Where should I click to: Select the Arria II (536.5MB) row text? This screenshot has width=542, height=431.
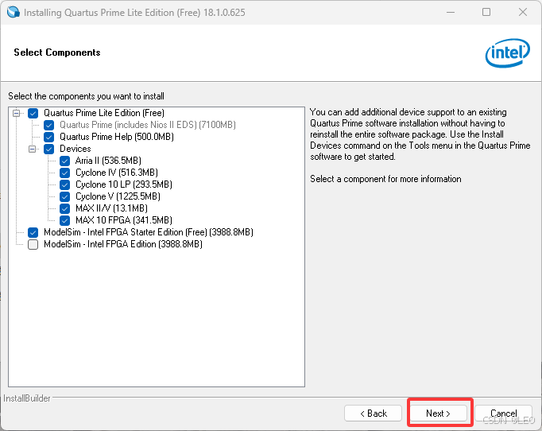[108, 161]
